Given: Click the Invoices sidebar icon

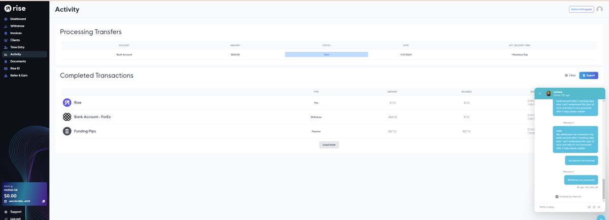Looking at the screenshot, I should point(6,33).
